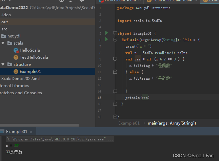Run main method via gutter arrow
The image size is (219, 161).
pos(106,39)
